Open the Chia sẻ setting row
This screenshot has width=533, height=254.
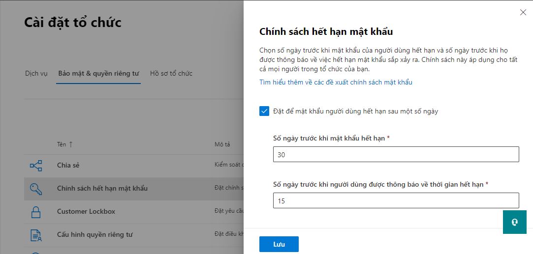coord(68,166)
